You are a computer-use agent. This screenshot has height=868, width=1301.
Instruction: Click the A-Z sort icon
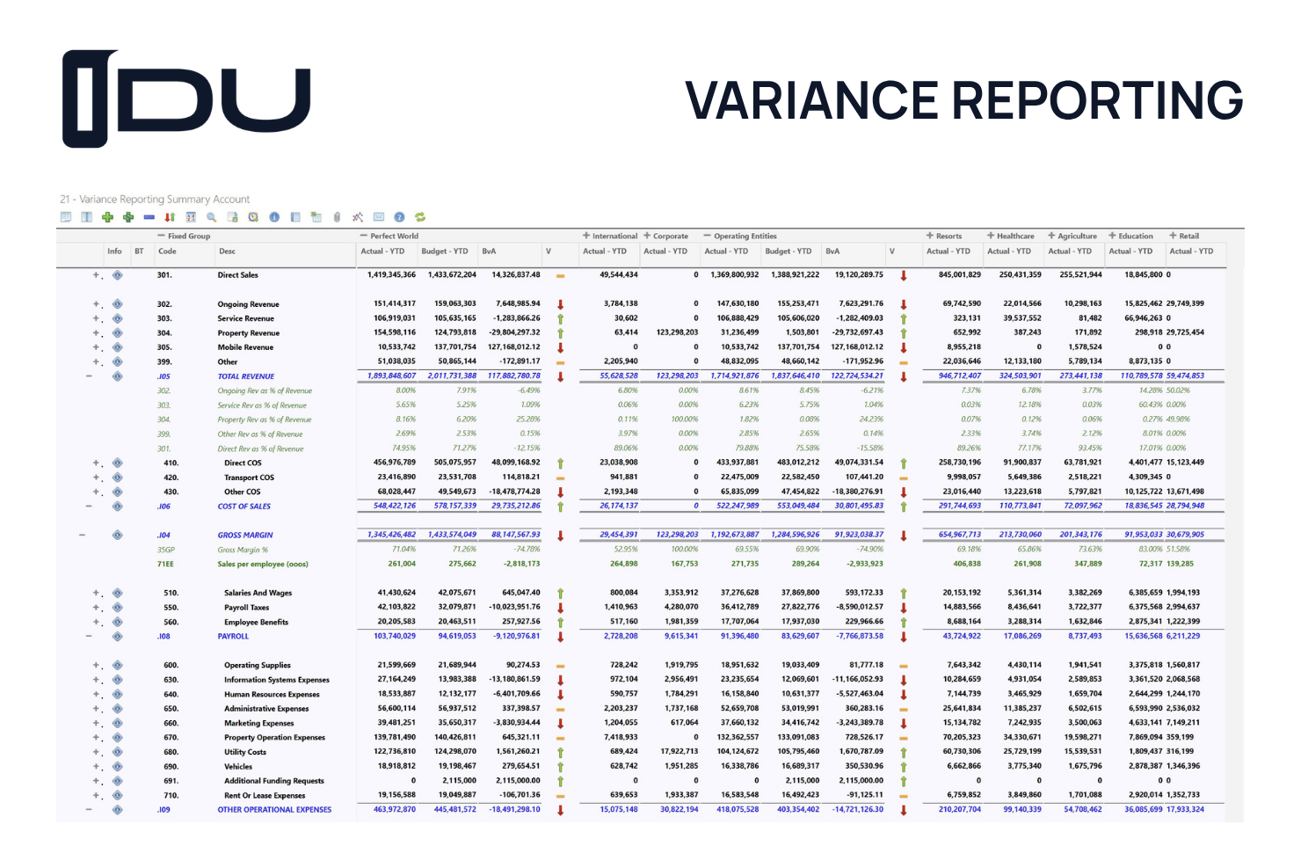coord(191,217)
